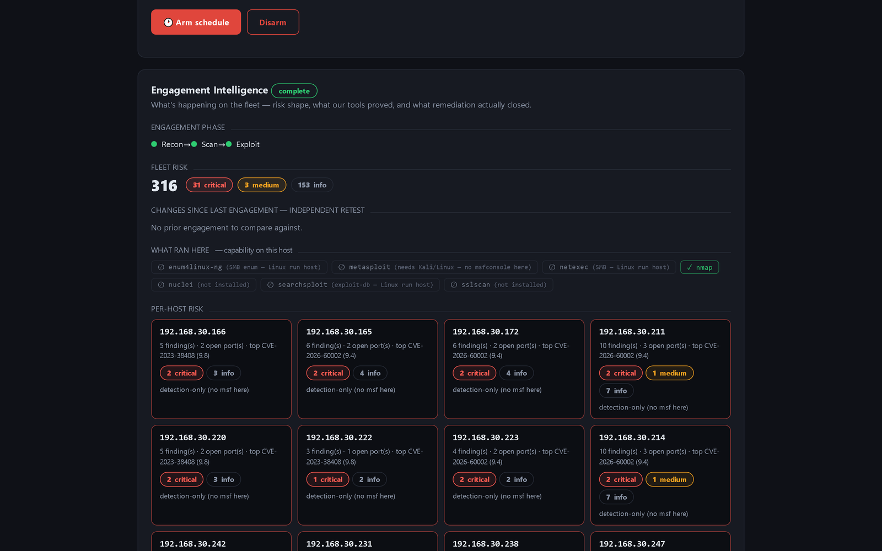This screenshot has height=551, width=882.
Task: Open host card 192.168.30.165
Action: coord(368,369)
